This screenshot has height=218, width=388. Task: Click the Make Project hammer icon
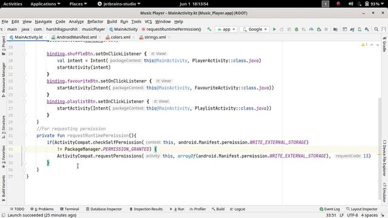(x=209, y=29)
